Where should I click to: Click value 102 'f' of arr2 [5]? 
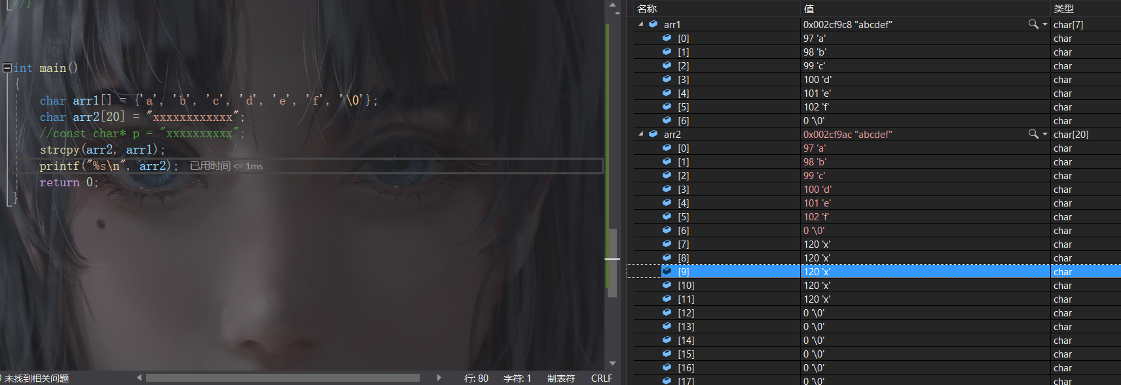(x=816, y=216)
